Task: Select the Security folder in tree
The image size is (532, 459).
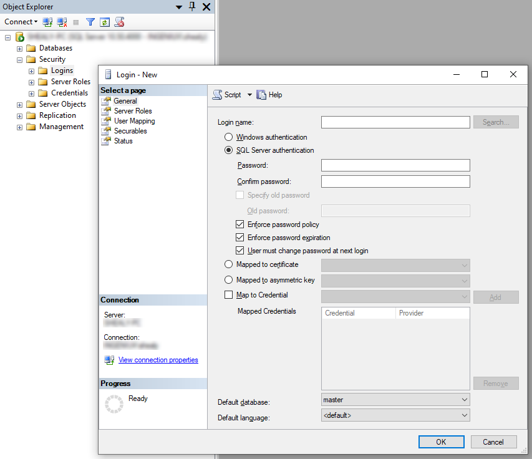Action: pyautogui.click(x=52, y=59)
